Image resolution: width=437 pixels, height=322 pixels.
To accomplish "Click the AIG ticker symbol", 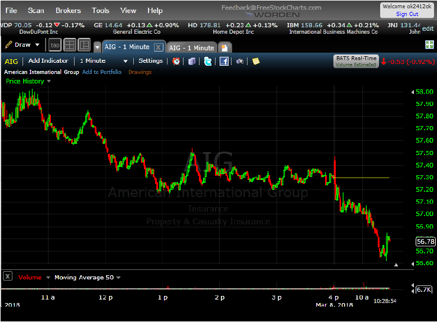I will click(x=11, y=62).
